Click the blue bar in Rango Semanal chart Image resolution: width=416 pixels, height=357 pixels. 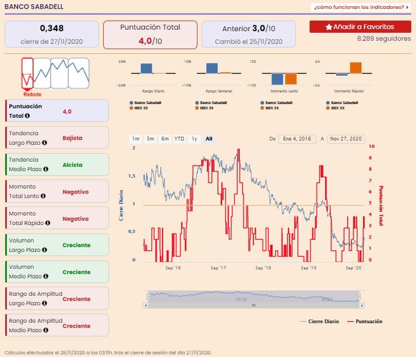212,68
